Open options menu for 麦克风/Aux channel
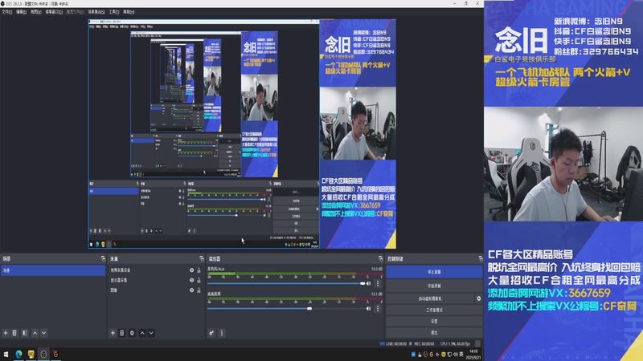This screenshot has height=361, width=643. tap(378, 283)
